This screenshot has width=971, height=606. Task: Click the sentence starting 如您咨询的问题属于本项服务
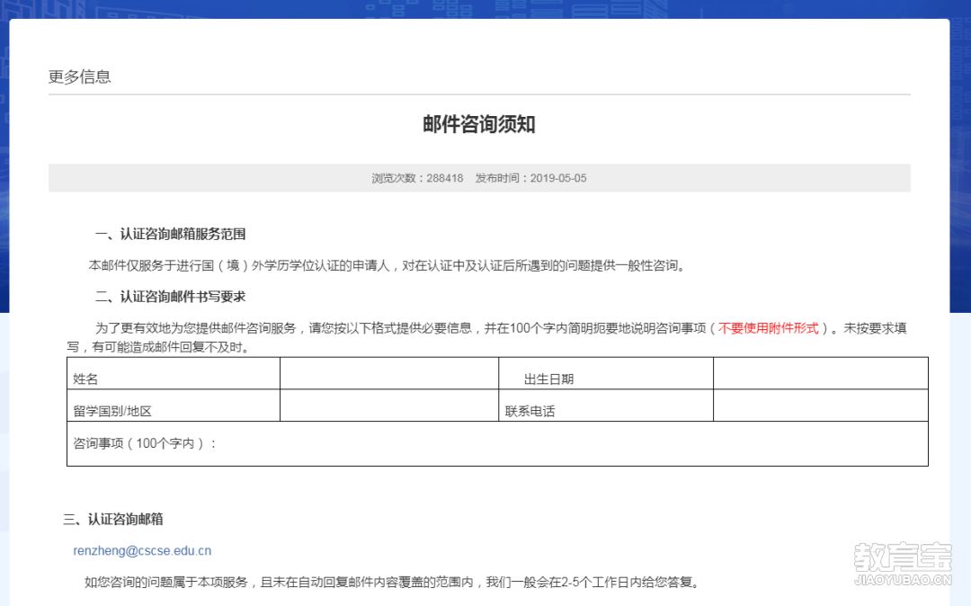pos(394,582)
